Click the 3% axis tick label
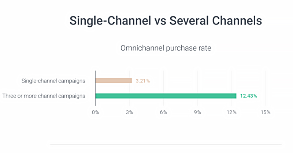Image resolution: width=293 pixels, height=153 pixels. [x=129, y=112]
